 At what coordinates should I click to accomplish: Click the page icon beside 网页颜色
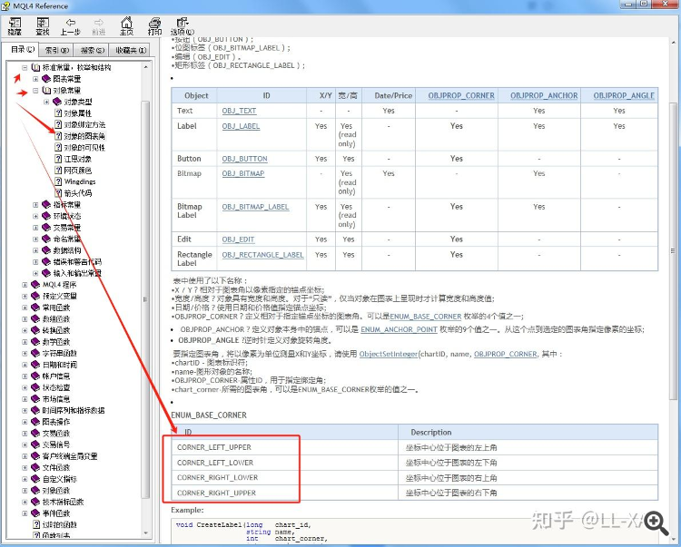point(58,170)
